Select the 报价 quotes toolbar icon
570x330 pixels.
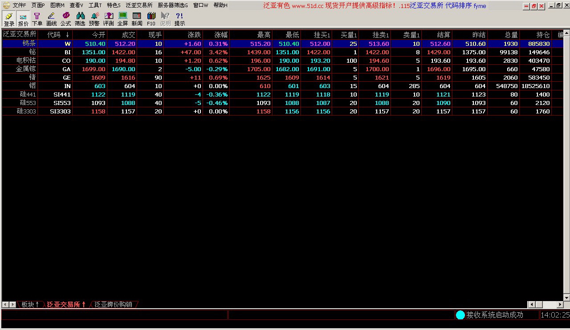pyautogui.click(x=23, y=19)
